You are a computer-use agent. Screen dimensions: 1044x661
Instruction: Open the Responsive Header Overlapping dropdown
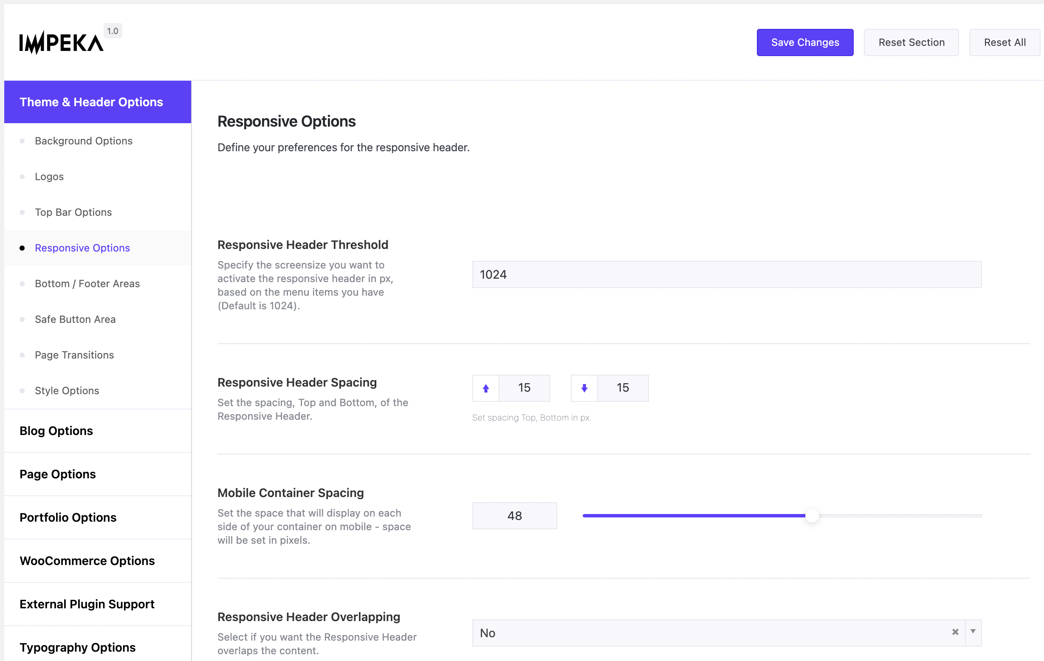pyautogui.click(x=973, y=633)
